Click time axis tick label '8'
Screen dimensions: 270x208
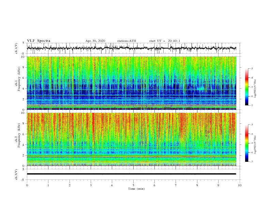point(197,185)
